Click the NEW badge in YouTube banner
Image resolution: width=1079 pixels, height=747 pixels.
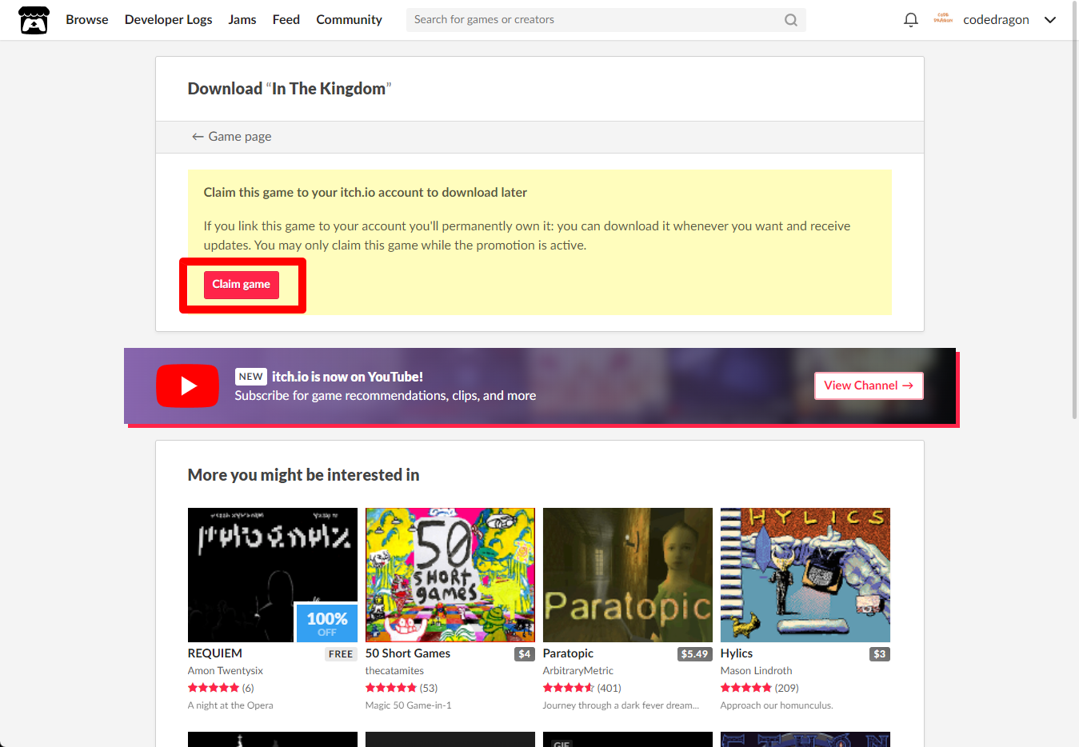click(251, 377)
